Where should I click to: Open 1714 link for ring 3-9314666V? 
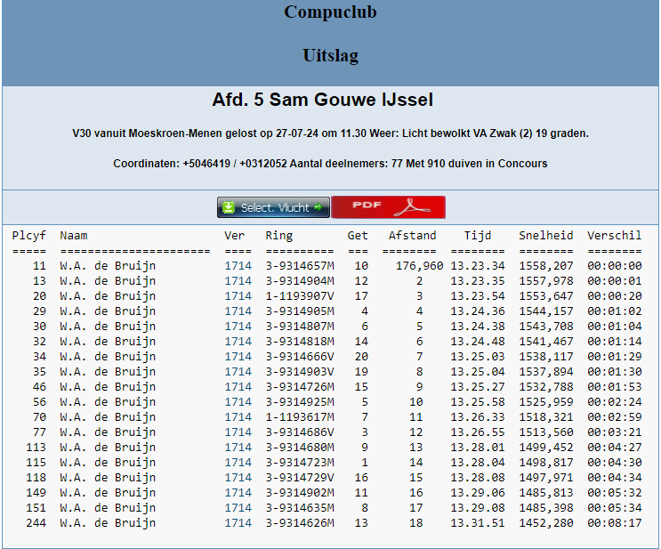coord(238,356)
